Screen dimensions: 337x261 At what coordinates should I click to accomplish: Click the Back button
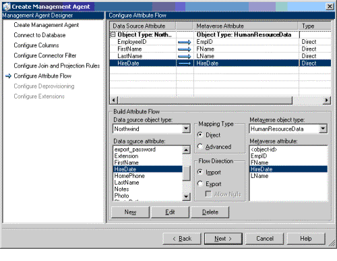[182, 239]
